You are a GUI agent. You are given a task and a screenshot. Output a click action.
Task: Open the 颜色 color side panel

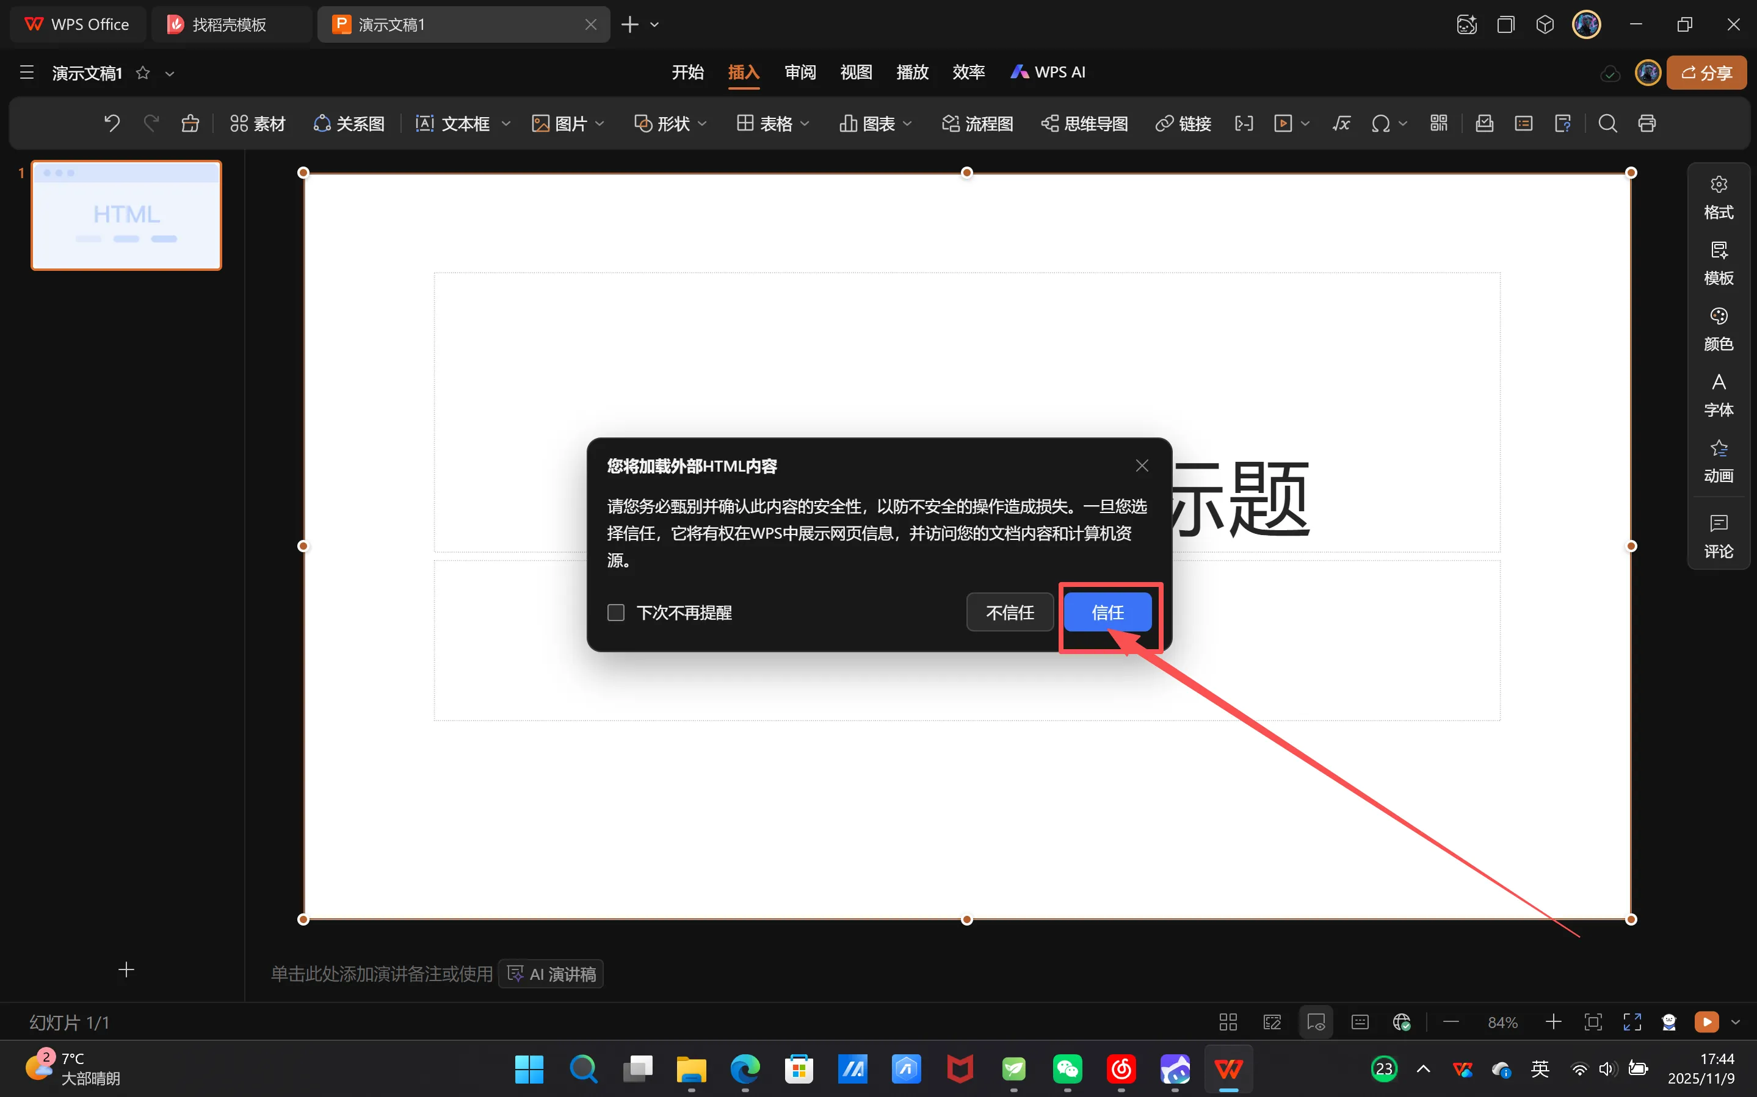click(1718, 329)
